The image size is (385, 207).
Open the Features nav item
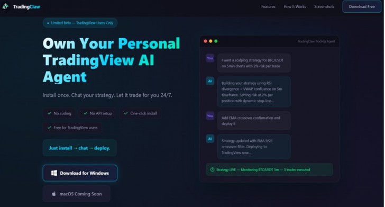click(x=268, y=7)
